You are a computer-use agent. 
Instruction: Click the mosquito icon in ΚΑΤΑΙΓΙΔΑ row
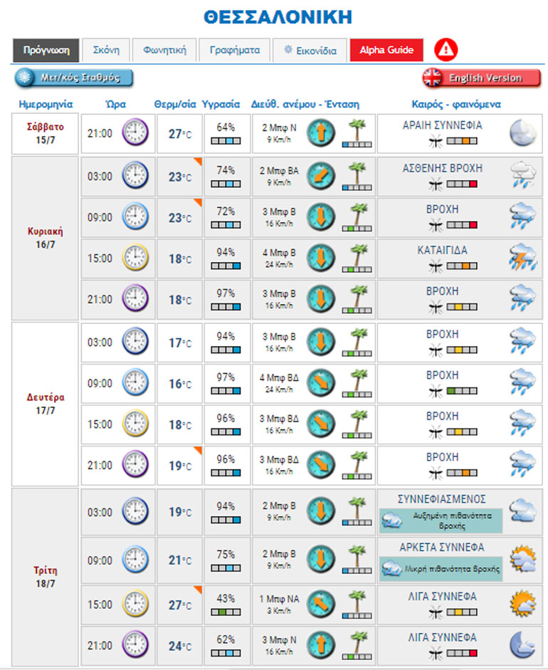[x=435, y=266]
